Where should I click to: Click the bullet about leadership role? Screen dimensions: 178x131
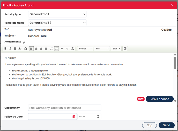30,71
